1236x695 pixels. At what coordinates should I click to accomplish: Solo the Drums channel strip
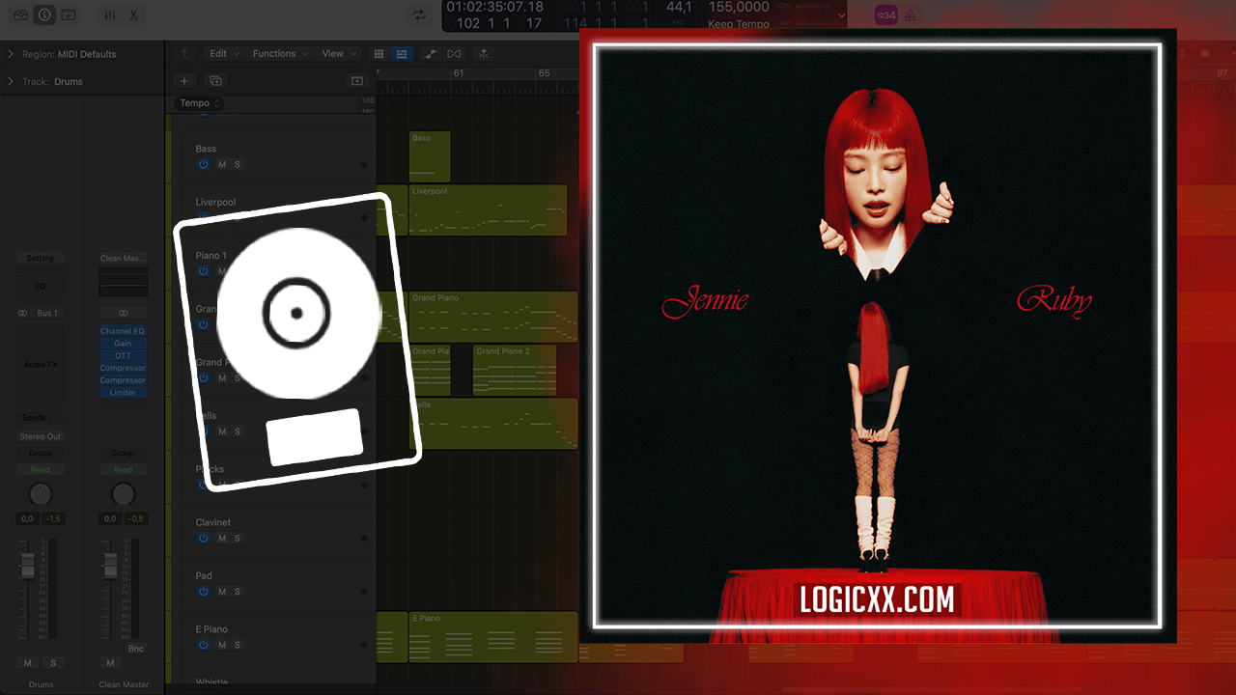click(x=53, y=663)
